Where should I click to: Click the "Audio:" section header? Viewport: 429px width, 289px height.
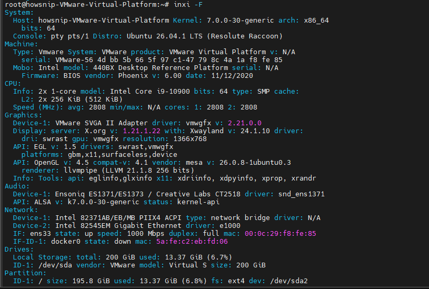[17, 186]
